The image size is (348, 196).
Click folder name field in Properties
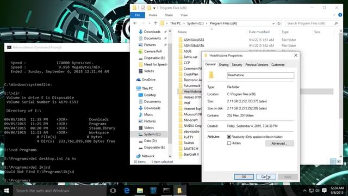[260, 75]
